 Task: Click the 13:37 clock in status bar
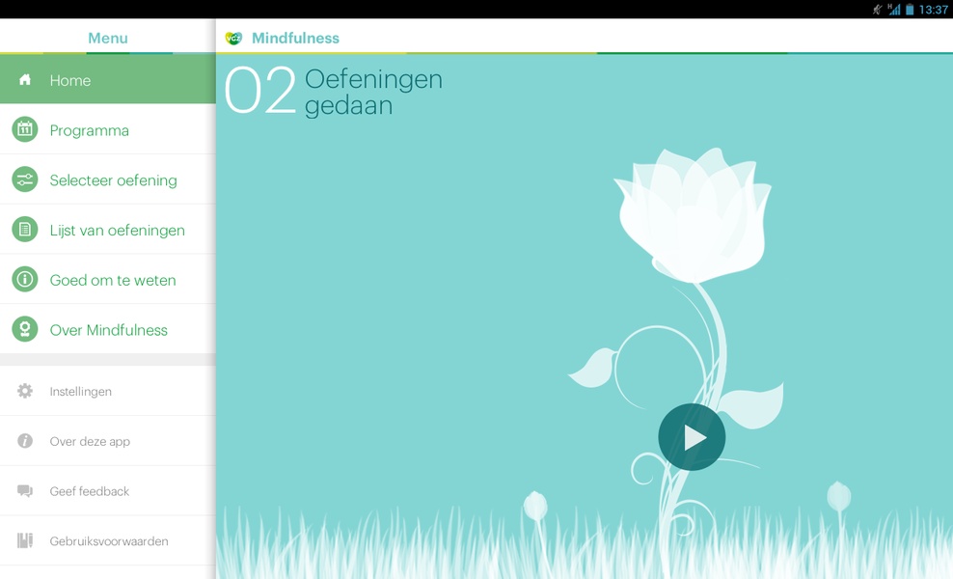[x=934, y=9]
